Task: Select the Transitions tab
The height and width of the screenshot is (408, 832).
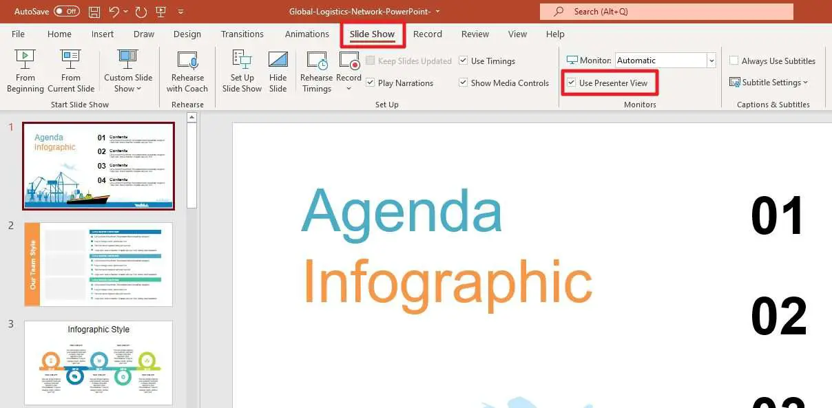Action: [x=242, y=34]
